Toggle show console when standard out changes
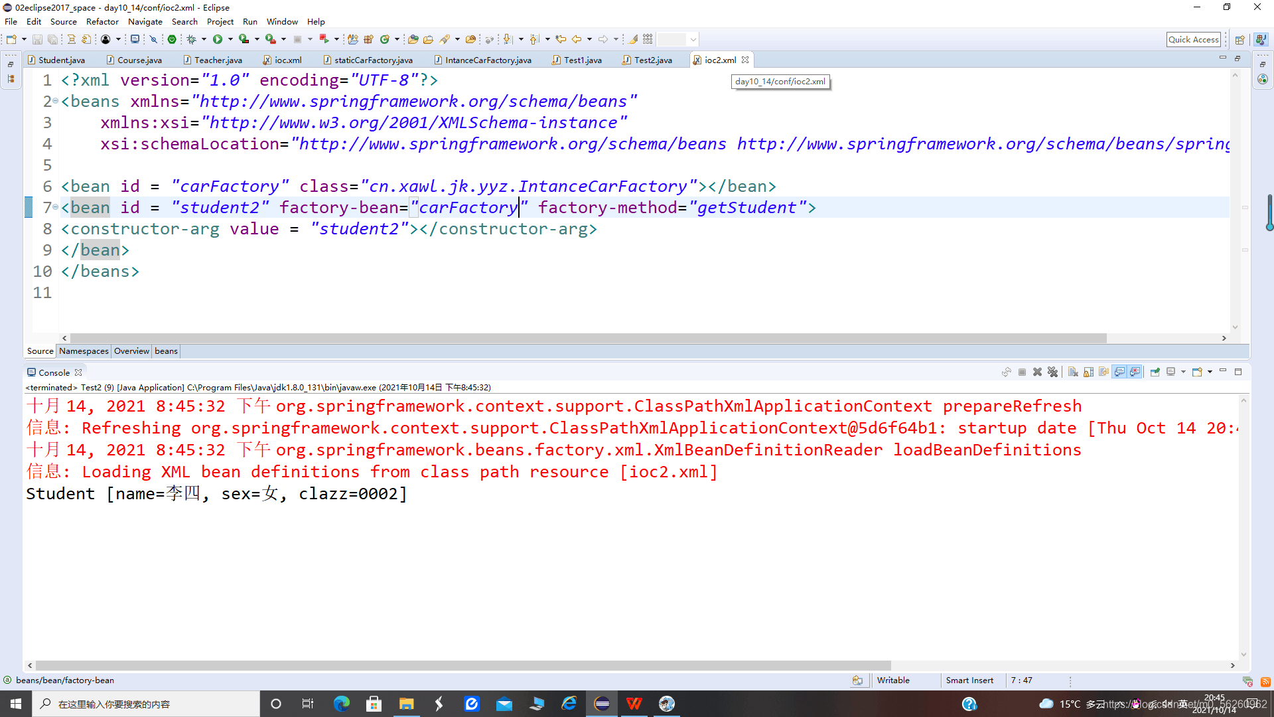This screenshot has height=717, width=1274. (1119, 372)
